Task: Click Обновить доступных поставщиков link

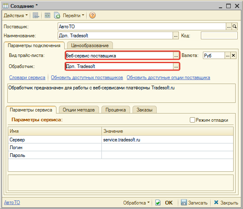Action: point(87,77)
